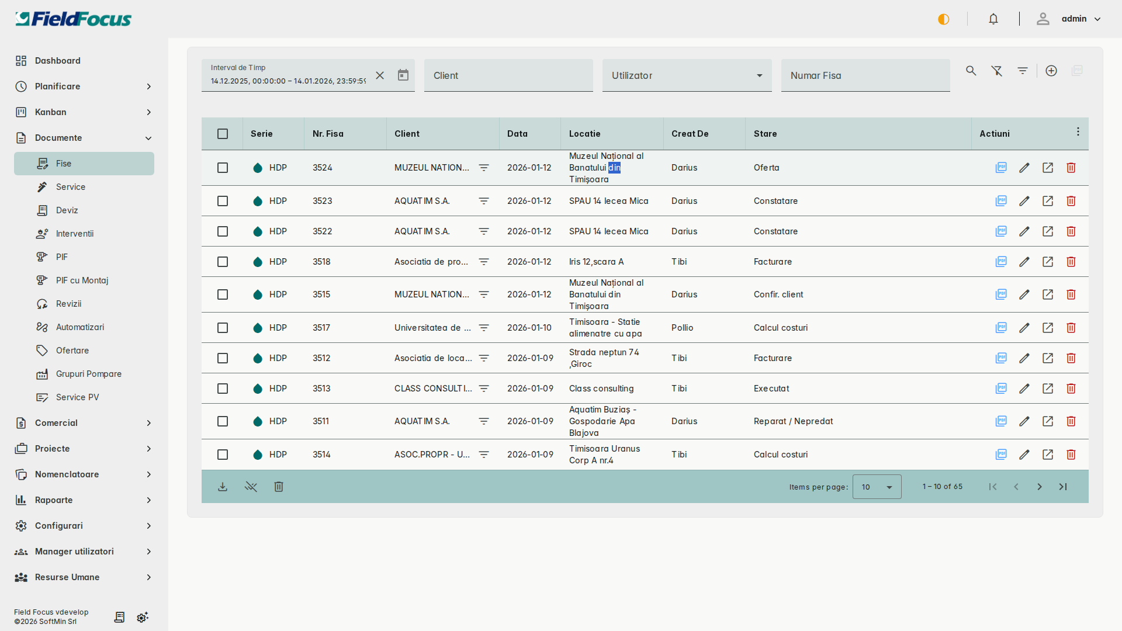
Task: Open fisa 3515 in new window
Action: point(1048,294)
